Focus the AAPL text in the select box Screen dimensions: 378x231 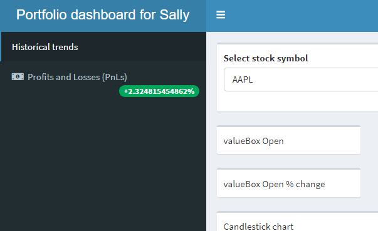point(243,80)
